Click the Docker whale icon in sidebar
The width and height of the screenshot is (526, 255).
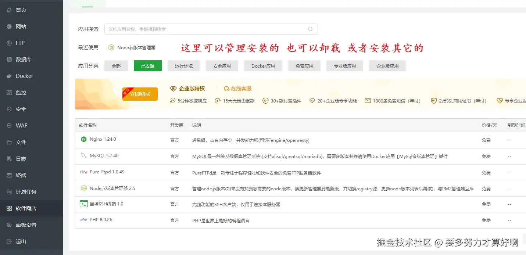[9, 76]
